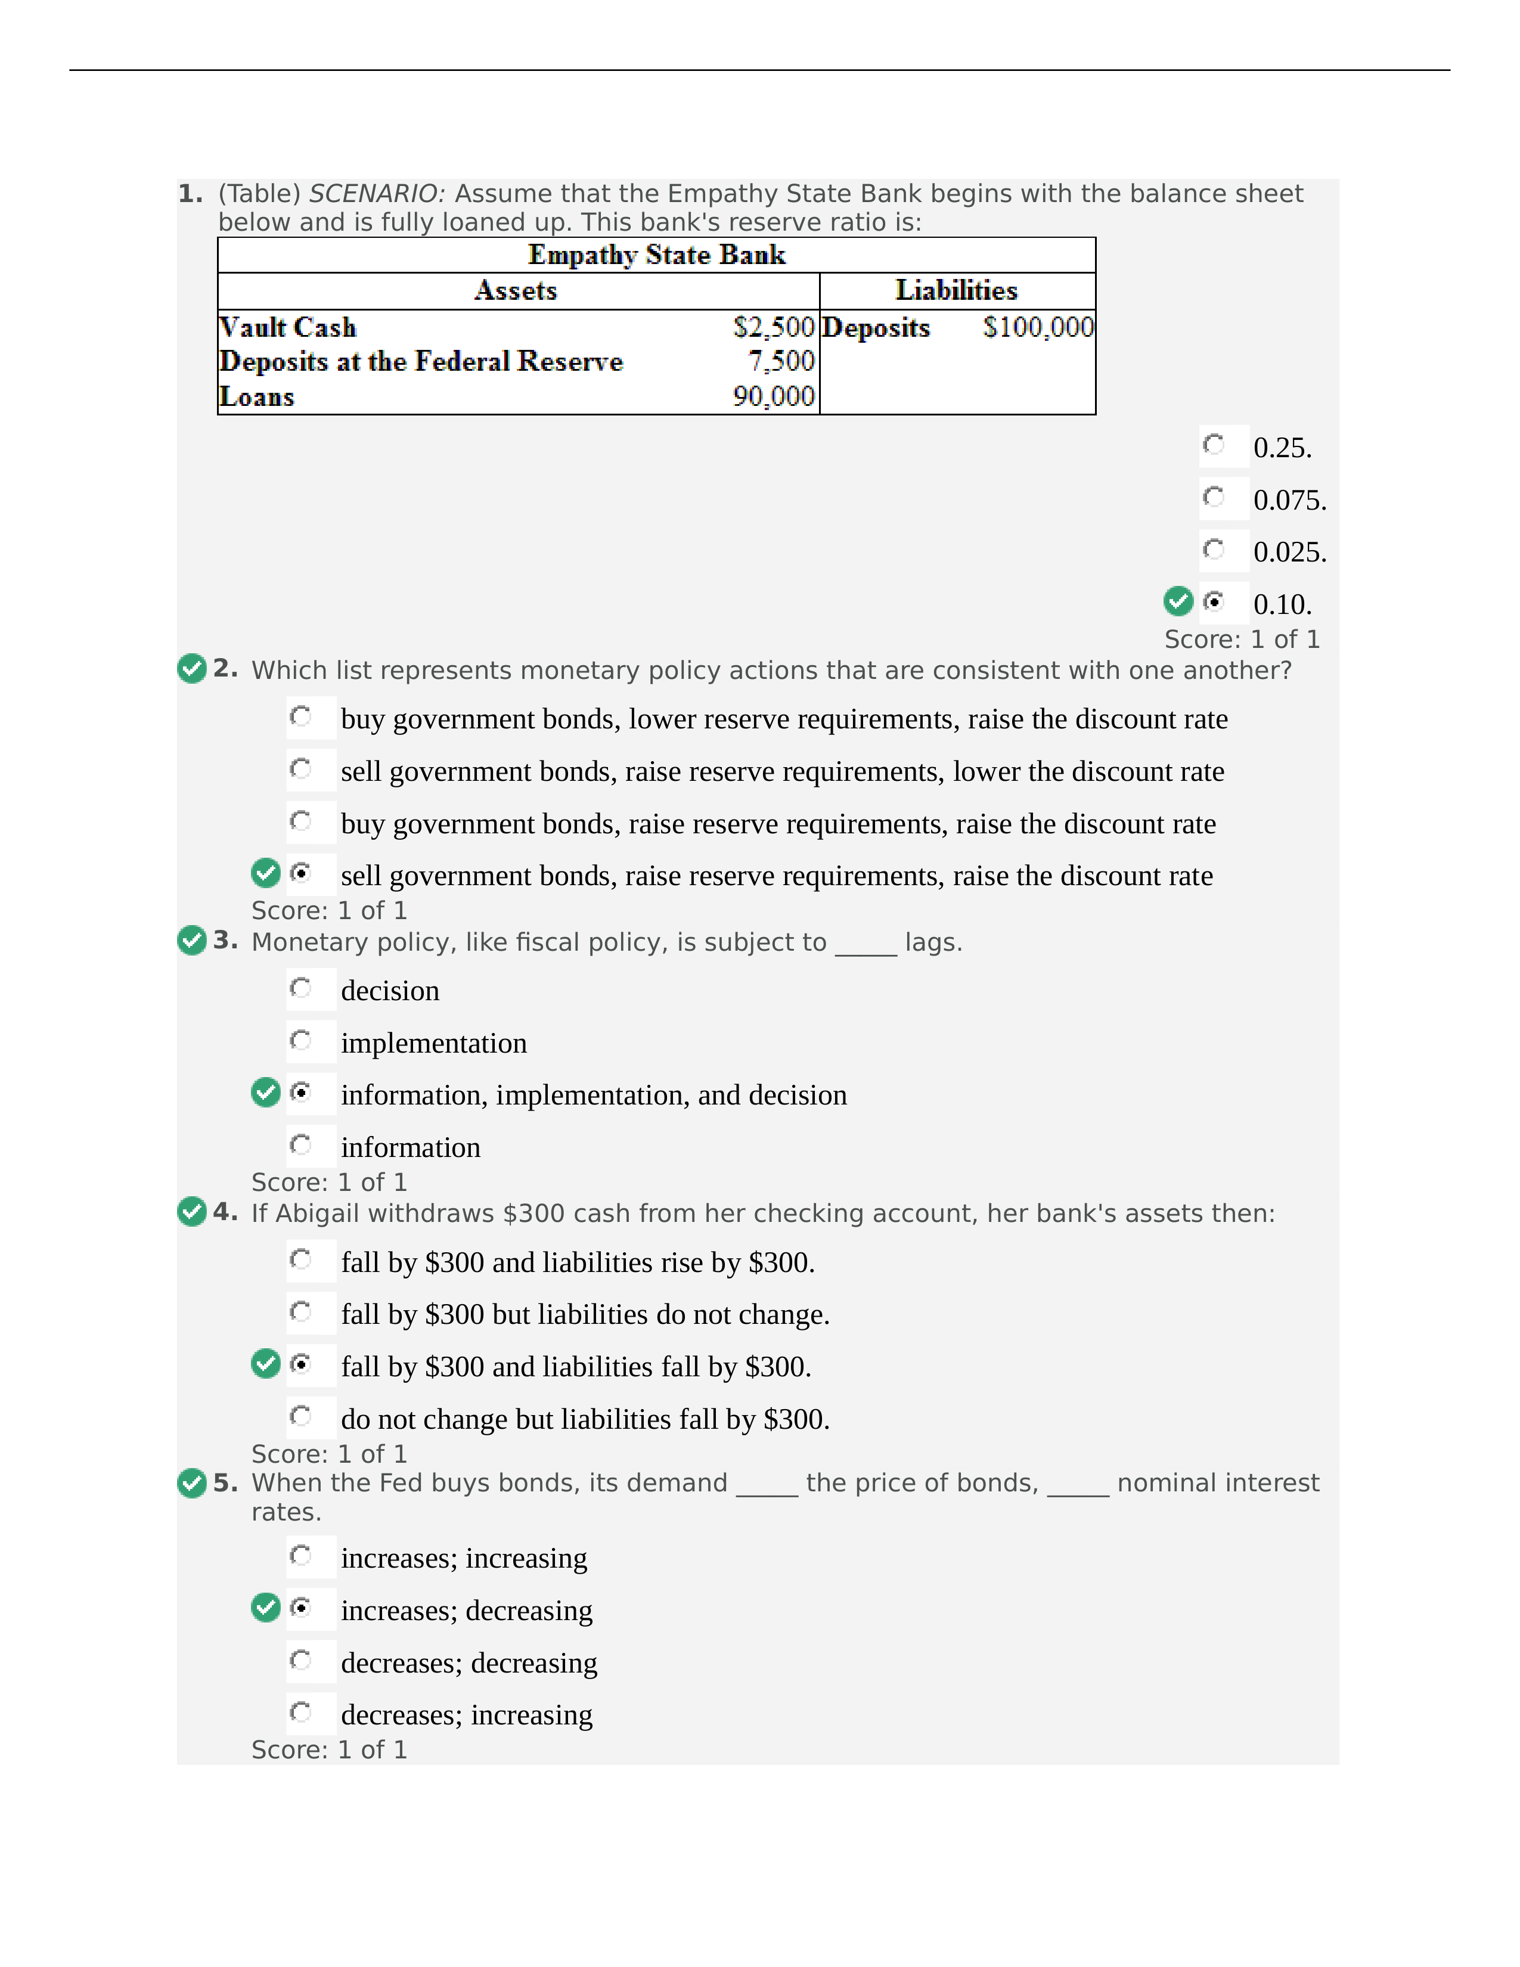This screenshot has height=1967, width=1520.
Task: Click checkmark next to 'information, implementation, and decision'
Action: pos(266,1093)
